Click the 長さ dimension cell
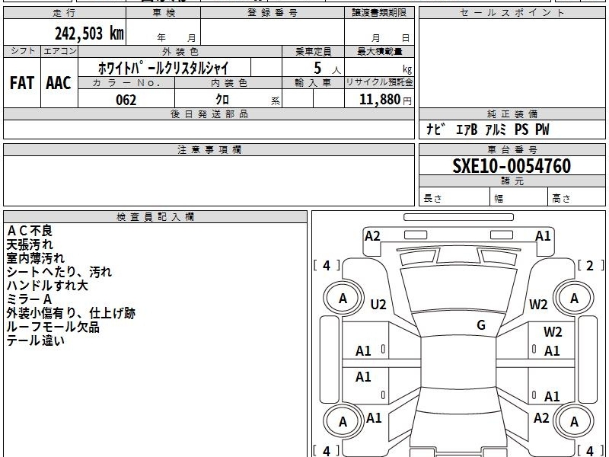609x457 pixels. [x=454, y=197]
